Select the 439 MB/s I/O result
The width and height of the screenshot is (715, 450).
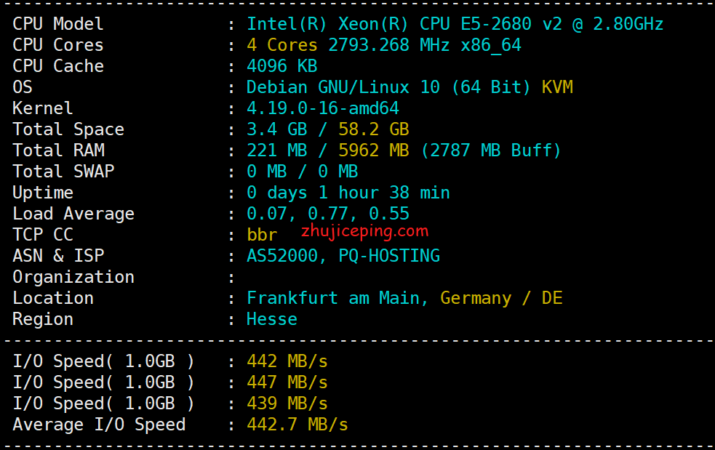[x=287, y=403]
